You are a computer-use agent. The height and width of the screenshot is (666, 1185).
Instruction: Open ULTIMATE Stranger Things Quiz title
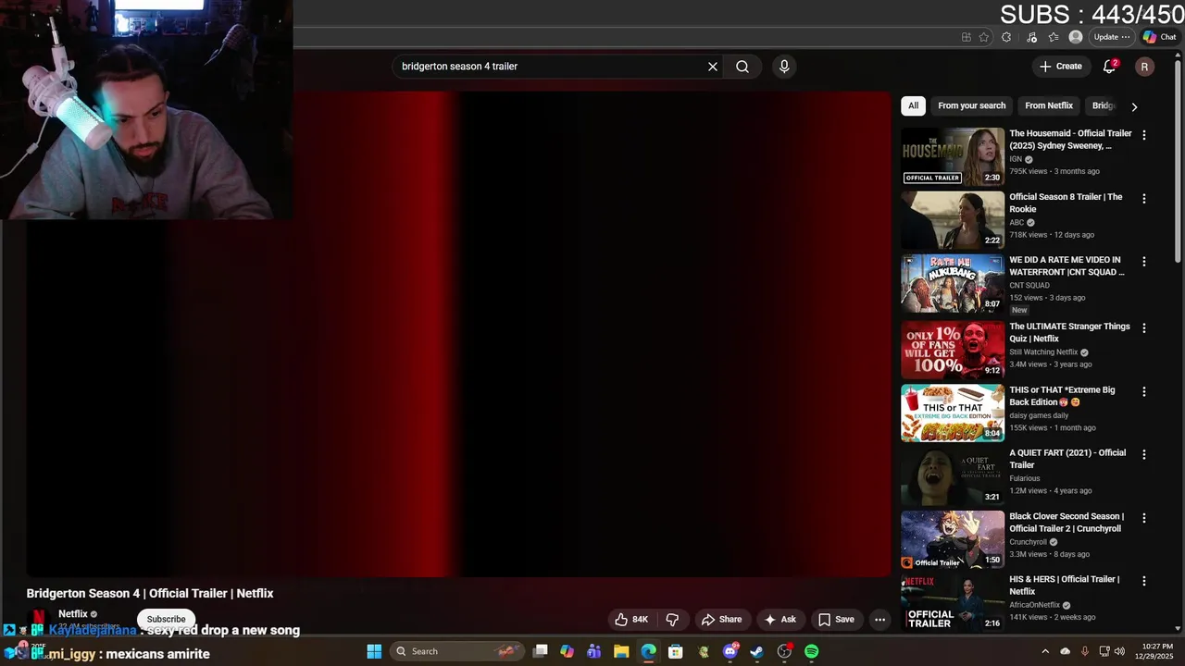coord(1069,332)
